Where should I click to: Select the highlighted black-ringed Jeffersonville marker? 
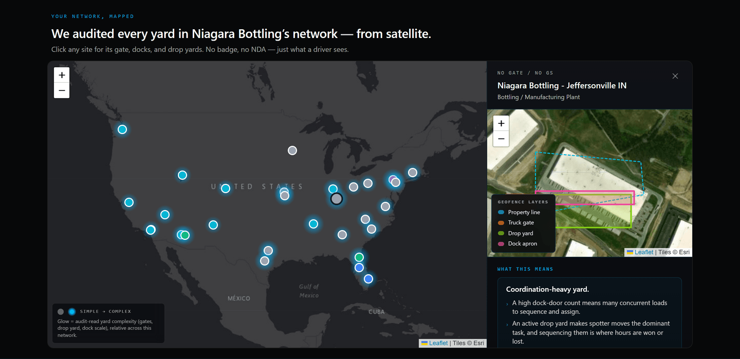tap(336, 199)
